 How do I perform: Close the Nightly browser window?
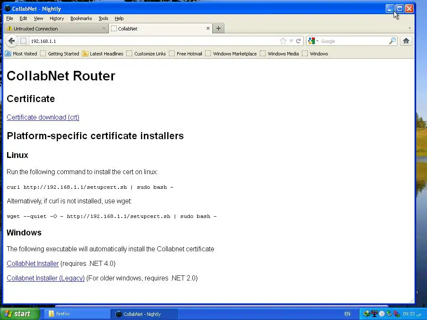409,9
